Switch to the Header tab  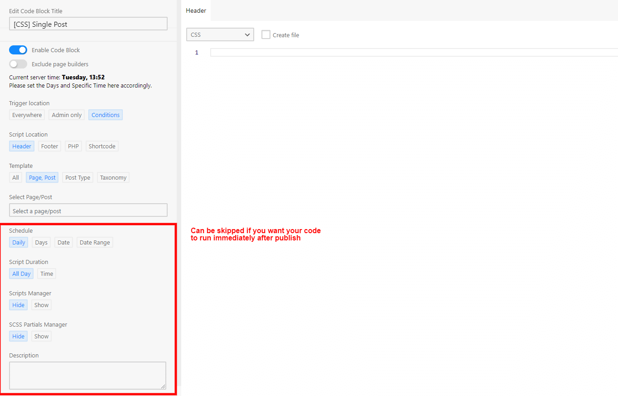(x=196, y=10)
